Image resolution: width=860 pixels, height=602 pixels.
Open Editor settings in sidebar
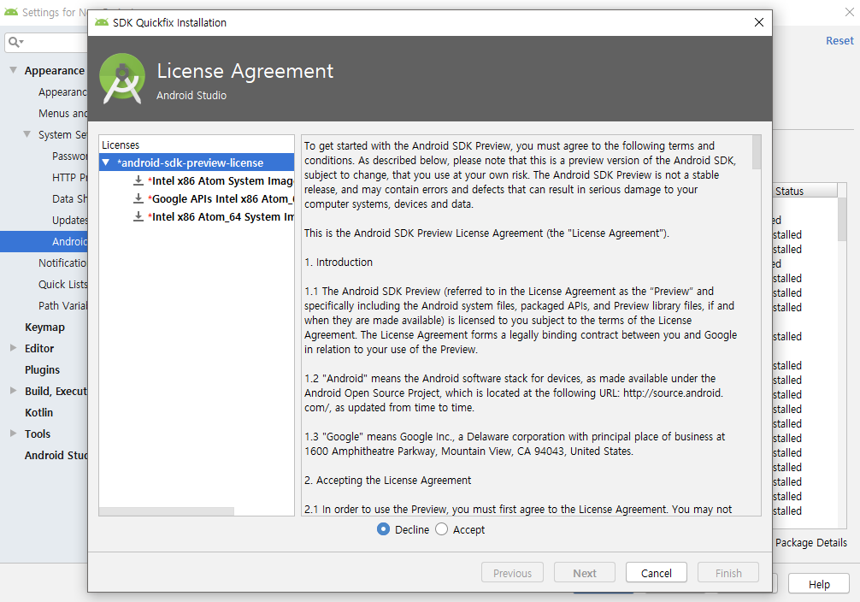[x=39, y=349]
